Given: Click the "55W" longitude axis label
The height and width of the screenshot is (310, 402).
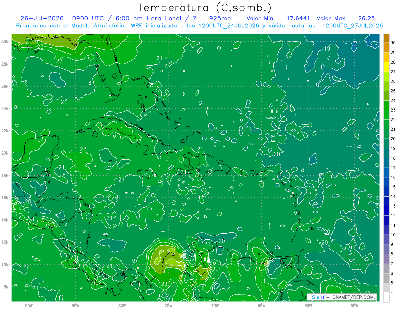Looking at the screenshot, I should tap(355, 306).
